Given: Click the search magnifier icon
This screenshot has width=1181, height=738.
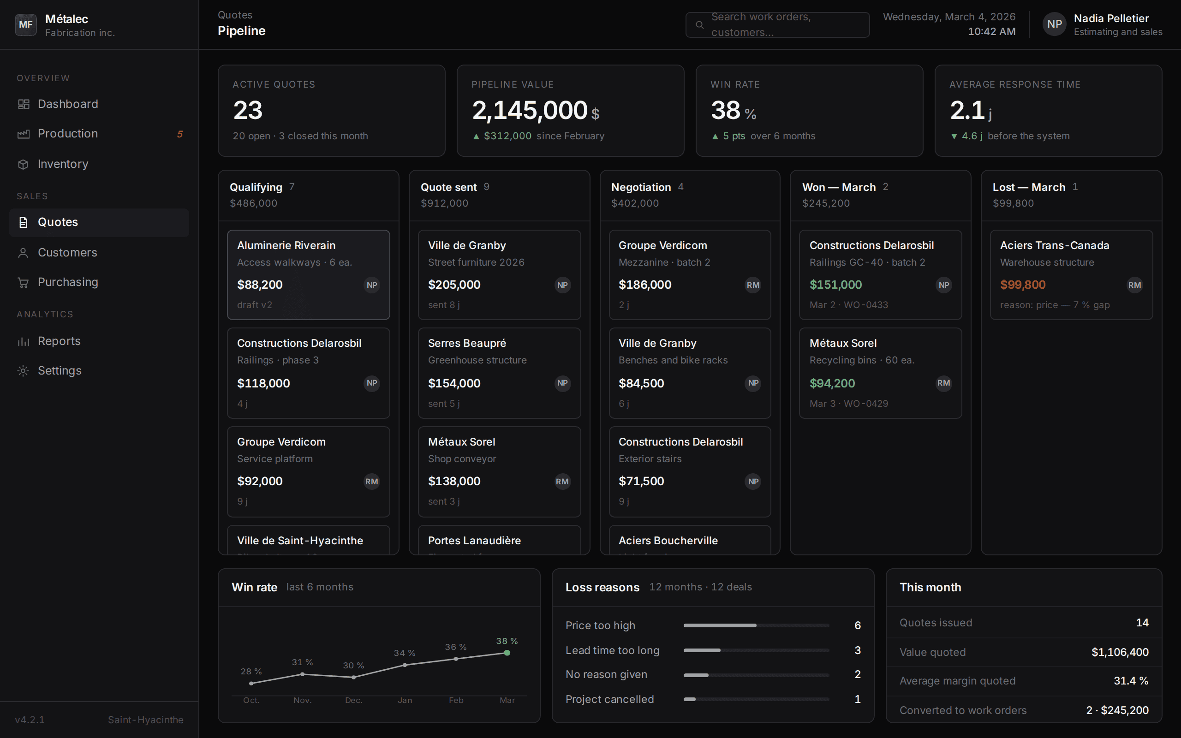Looking at the screenshot, I should click(699, 24).
